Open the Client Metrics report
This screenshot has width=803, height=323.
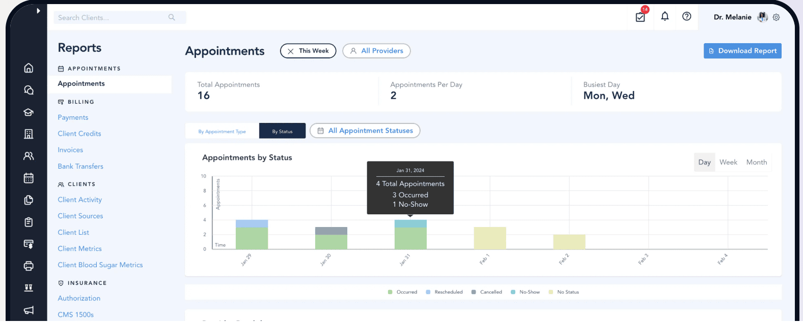pyautogui.click(x=80, y=248)
